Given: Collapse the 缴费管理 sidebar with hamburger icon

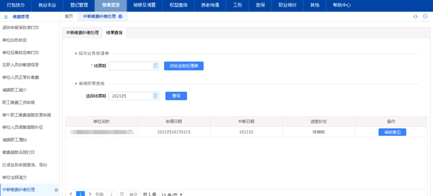Looking at the screenshot, I should pos(6,17).
